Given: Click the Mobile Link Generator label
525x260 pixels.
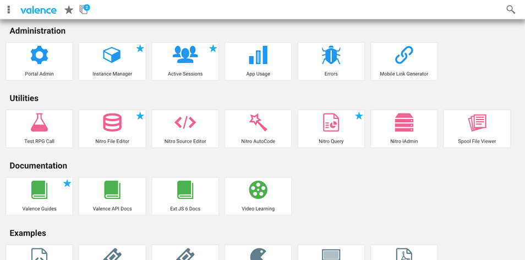Looking at the screenshot, I should (404, 74).
